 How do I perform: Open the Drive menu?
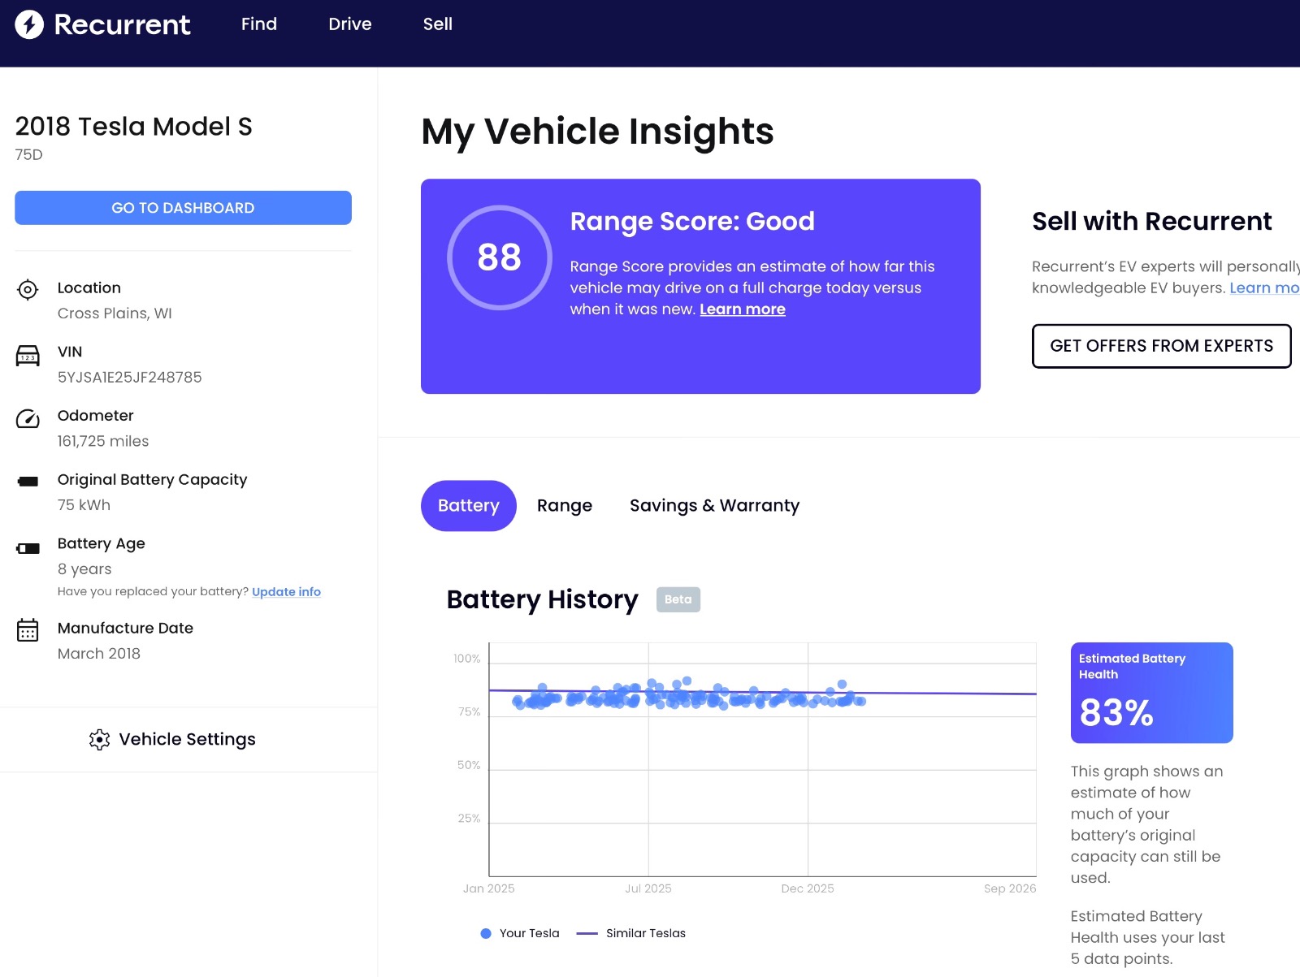[x=349, y=24]
